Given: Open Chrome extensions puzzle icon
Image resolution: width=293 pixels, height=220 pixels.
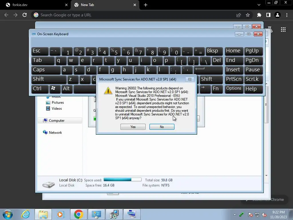Looking at the screenshot, I should [x=259, y=15].
